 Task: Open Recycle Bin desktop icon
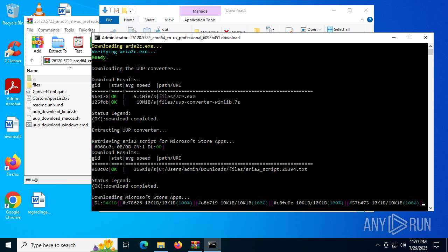[x=13, y=15]
